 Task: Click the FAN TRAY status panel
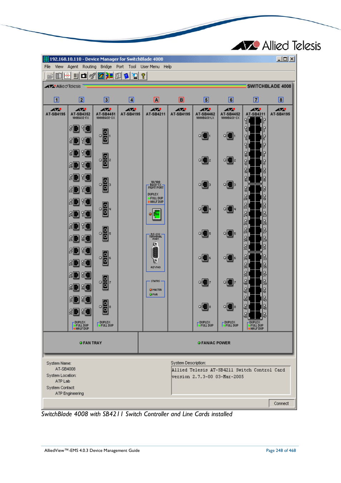pos(91,342)
